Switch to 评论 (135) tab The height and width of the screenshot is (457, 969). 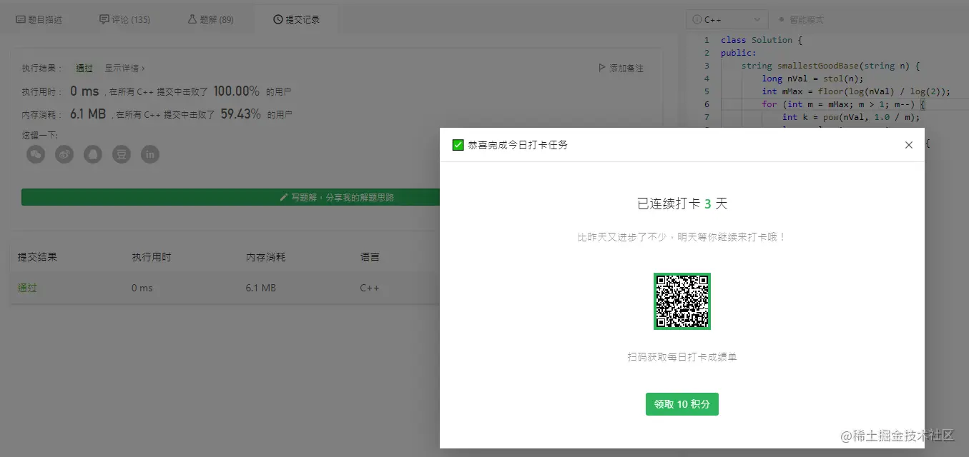[125, 19]
